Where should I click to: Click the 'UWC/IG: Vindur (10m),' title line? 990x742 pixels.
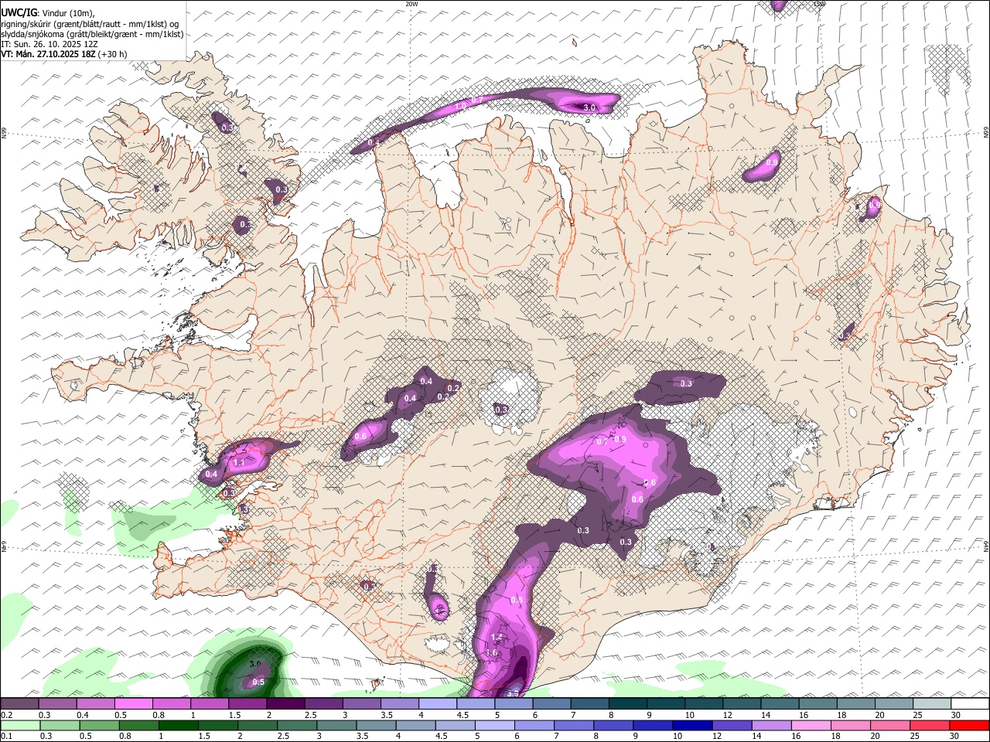[47, 12]
